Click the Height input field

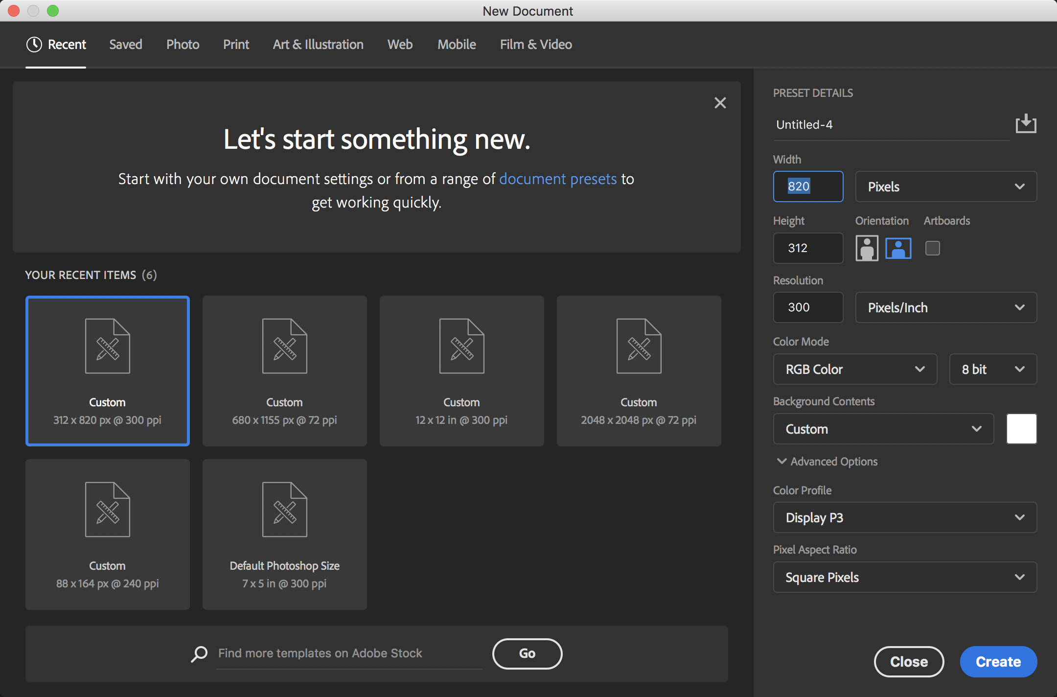coord(808,248)
